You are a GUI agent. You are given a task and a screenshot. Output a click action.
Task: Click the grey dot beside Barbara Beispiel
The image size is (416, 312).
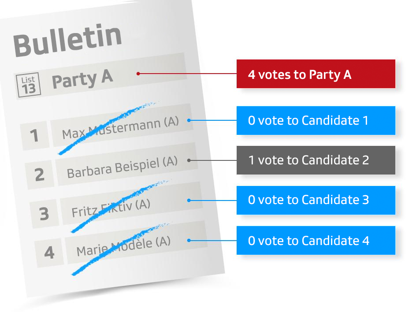[189, 160]
